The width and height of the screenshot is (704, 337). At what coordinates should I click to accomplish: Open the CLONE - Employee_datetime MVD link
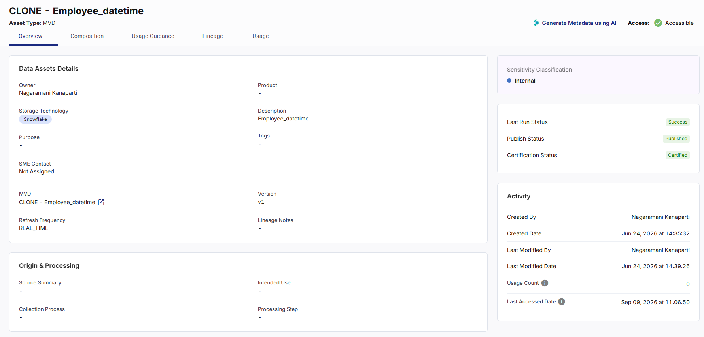click(x=57, y=202)
